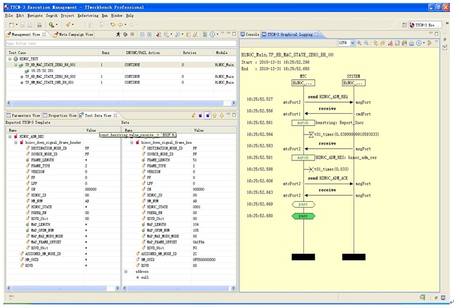Open the Management View menu triangle
This screenshot has height=308, width=461.
[223, 33]
